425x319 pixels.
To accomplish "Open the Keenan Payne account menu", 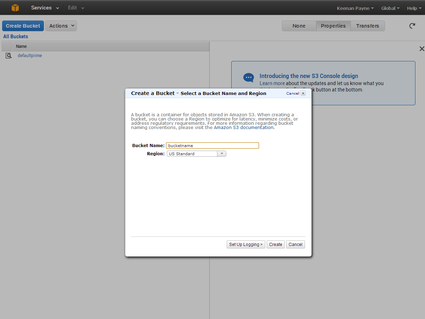I will [x=355, y=8].
